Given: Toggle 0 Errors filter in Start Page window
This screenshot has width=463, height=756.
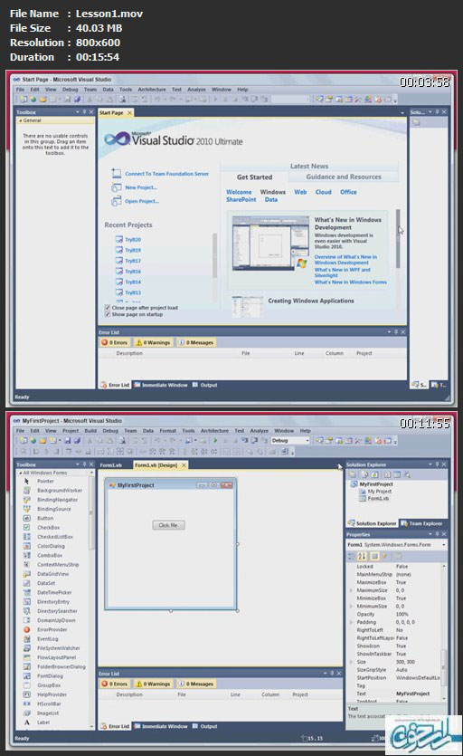Looking at the screenshot, I should coord(115,342).
